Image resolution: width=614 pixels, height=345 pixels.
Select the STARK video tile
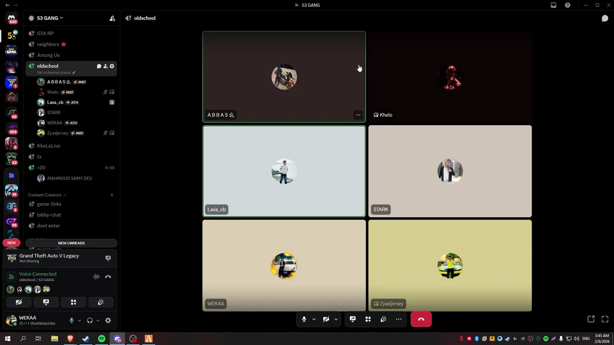450,171
